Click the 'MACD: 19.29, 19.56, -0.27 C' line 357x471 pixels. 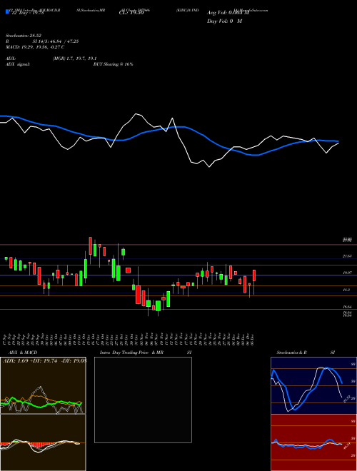(x=35, y=47)
